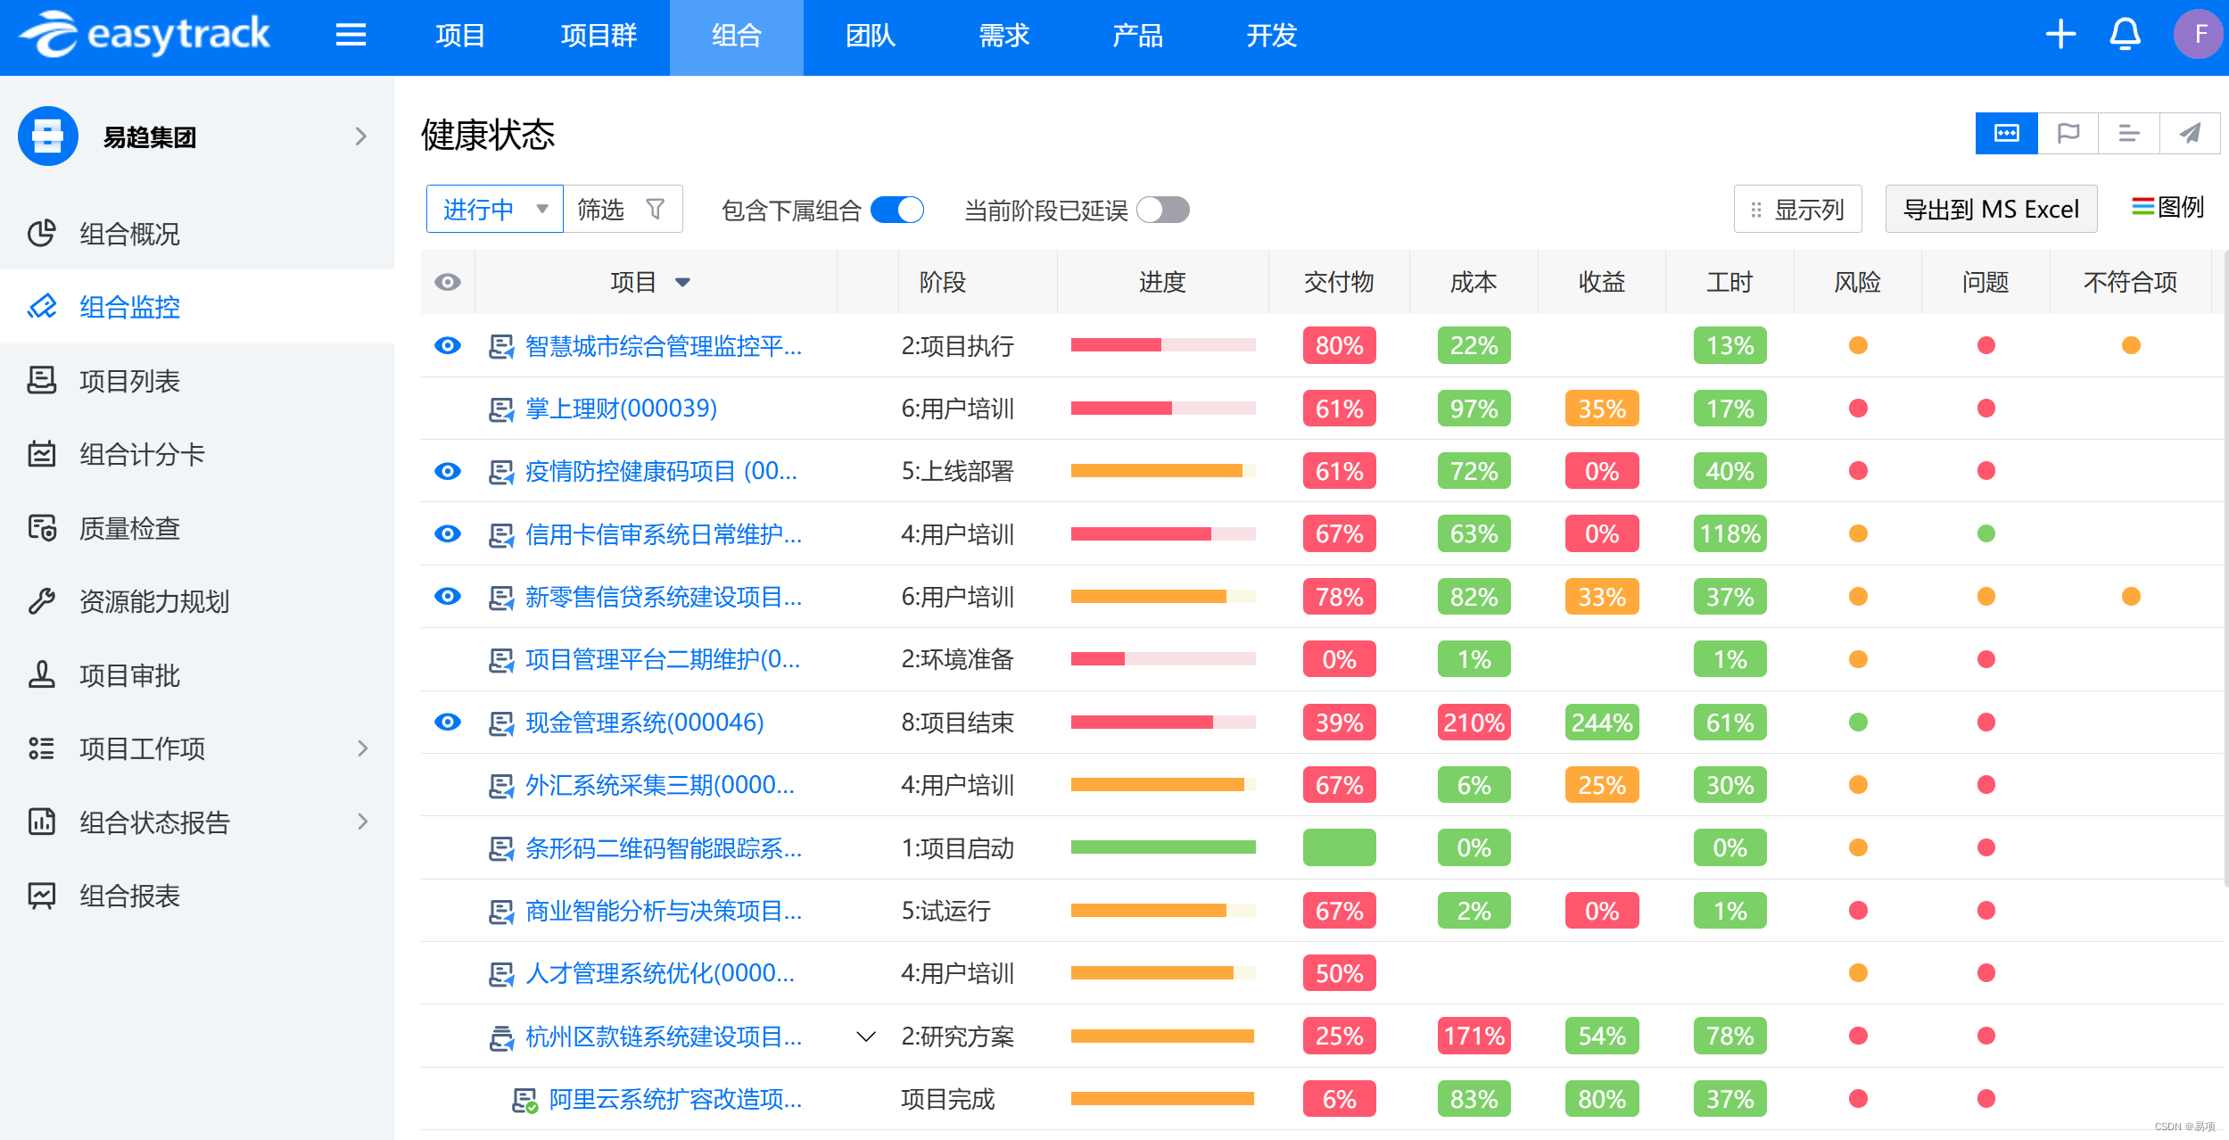This screenshot has width=2229, height=1140.
Task: Expand 项目工作项 sidebar submenu
Action: 362,748
